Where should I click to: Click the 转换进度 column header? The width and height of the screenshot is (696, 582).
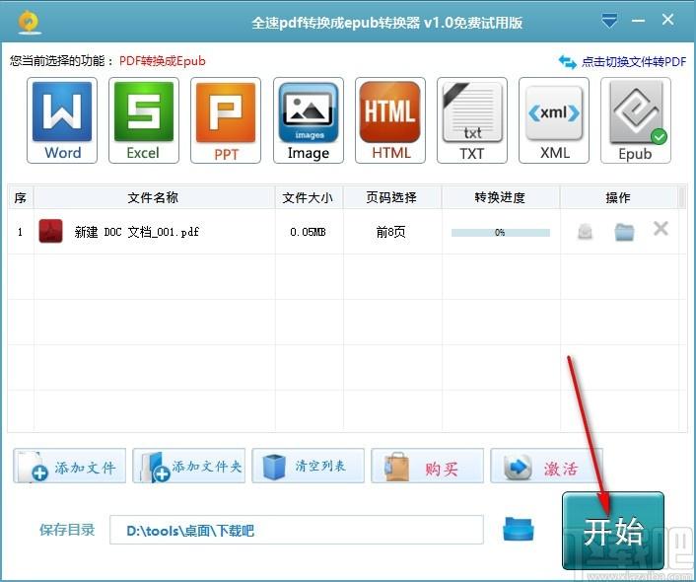click(x=500, y=197)
